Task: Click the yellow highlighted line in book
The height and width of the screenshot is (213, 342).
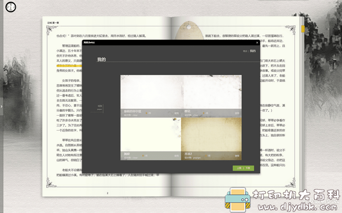Action: (x=69, y=66)
